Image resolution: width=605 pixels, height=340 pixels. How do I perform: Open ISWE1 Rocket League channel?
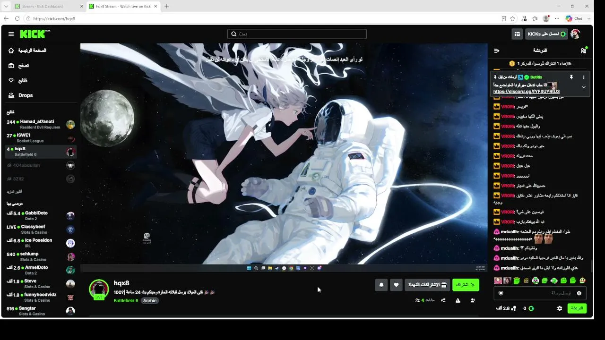point(41,138)
